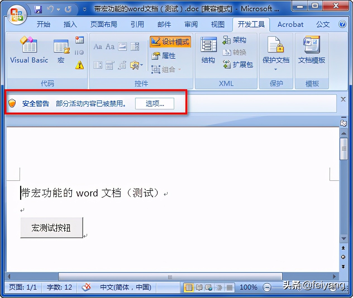Open the undo history dropdown arrow
The image size is (353, 298).
(58, 9)
